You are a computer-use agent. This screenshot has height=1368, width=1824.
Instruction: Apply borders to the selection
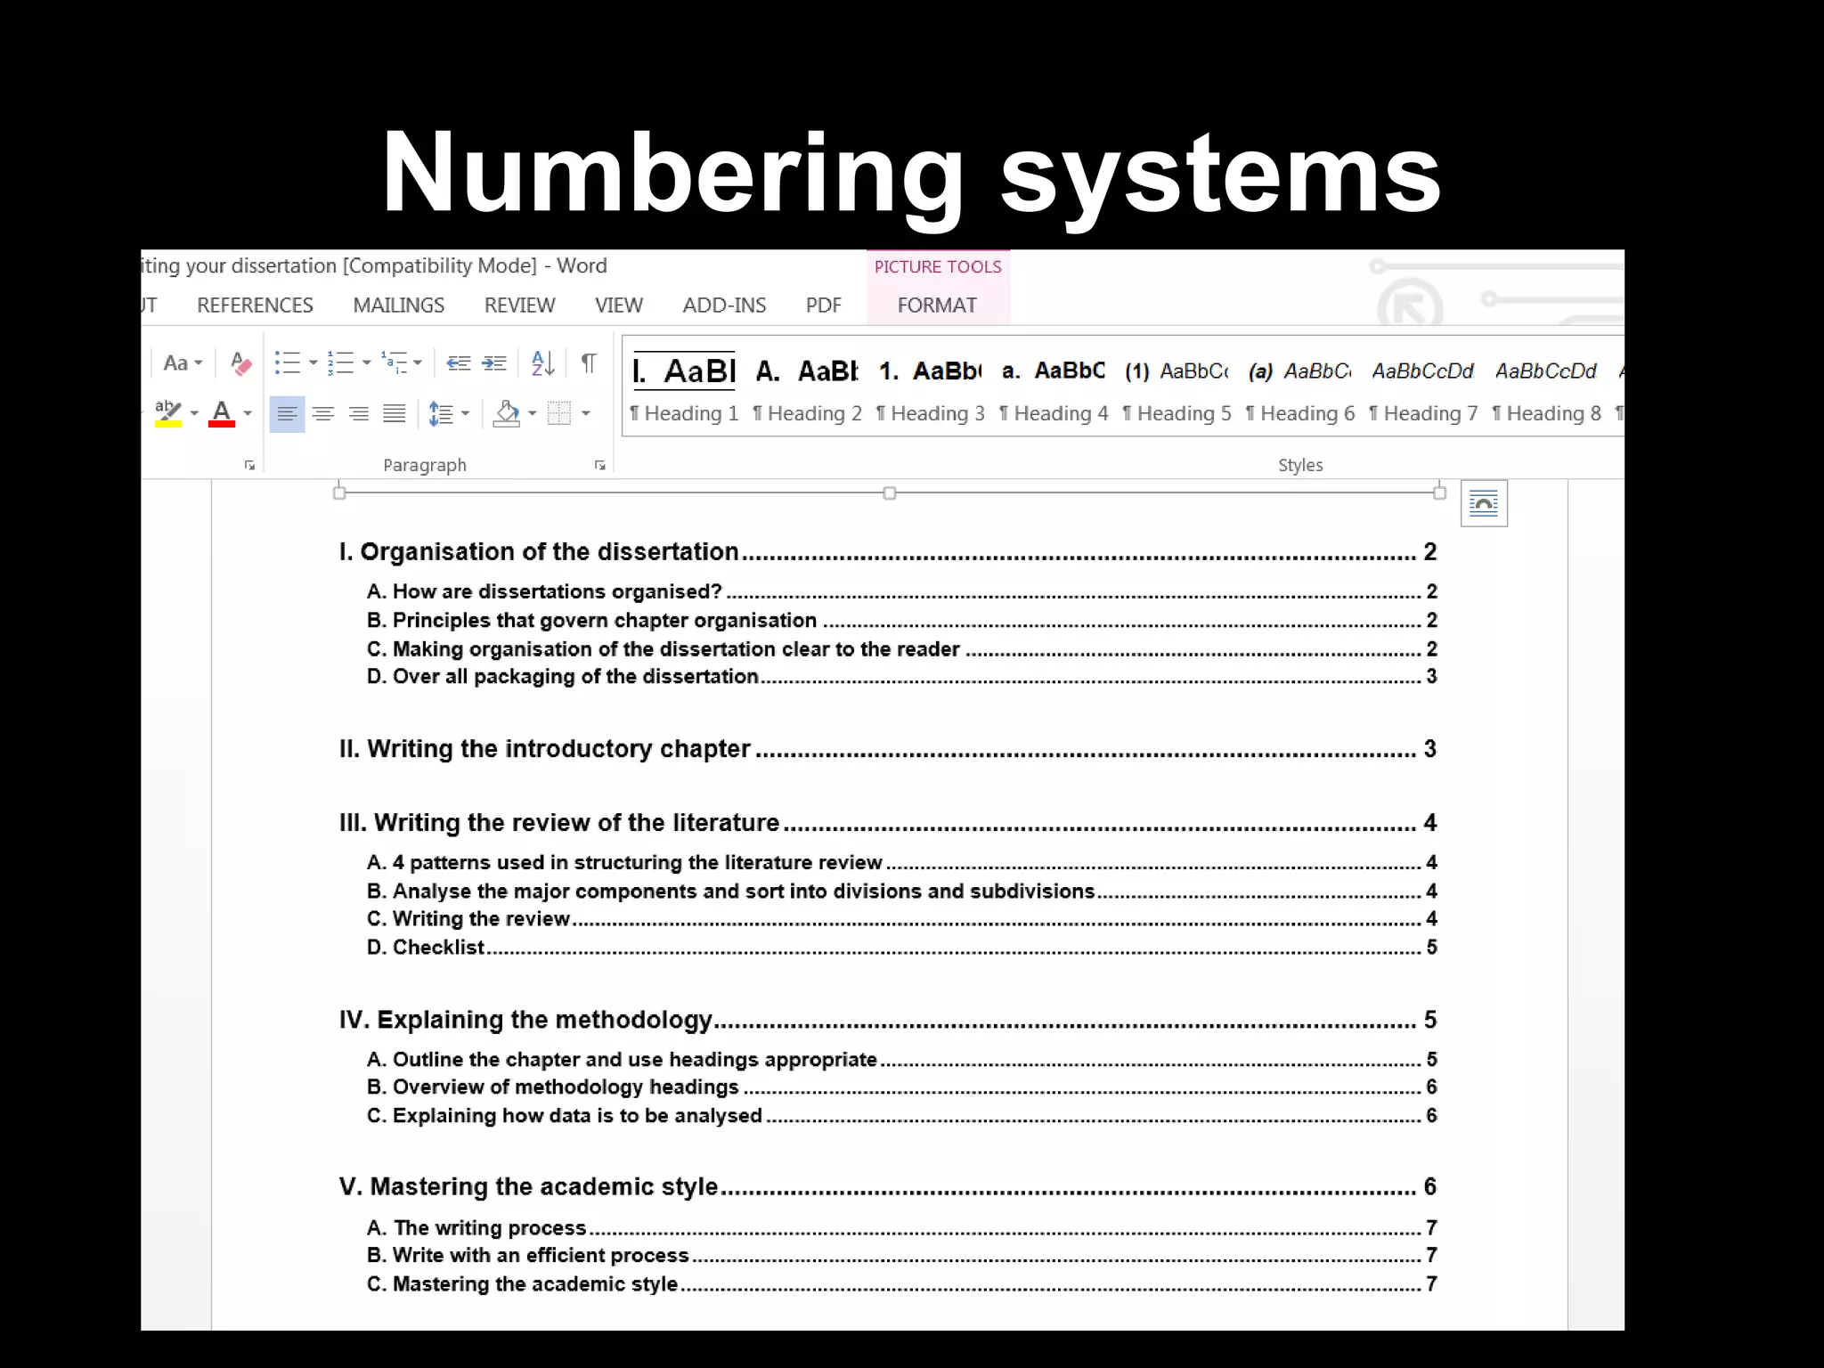pos(559,413)
